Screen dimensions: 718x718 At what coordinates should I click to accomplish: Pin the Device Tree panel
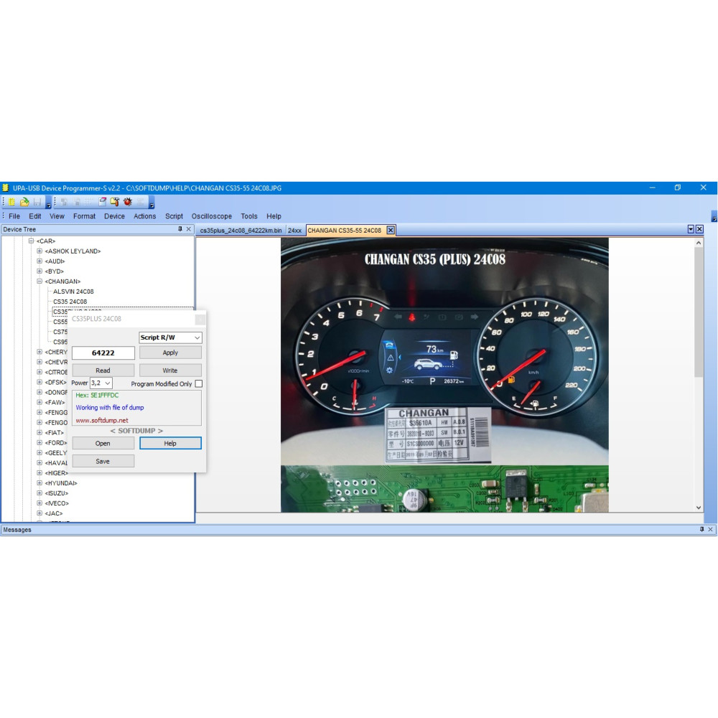pos(180,229)
